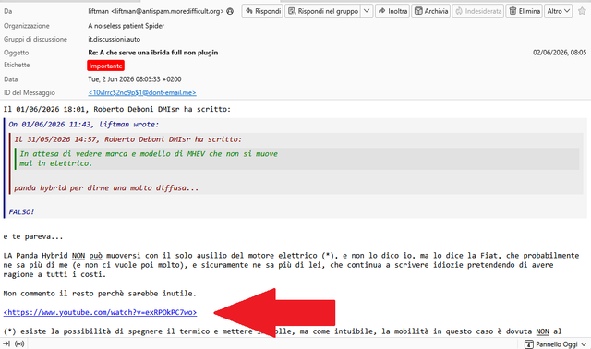Star the message with the star icon
Screen dimensions: 591x349
point(582,11)
